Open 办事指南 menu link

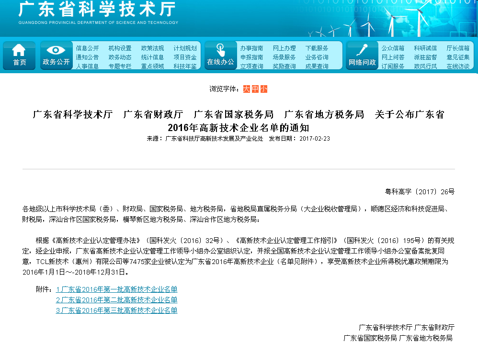click(x=251, y=48)
